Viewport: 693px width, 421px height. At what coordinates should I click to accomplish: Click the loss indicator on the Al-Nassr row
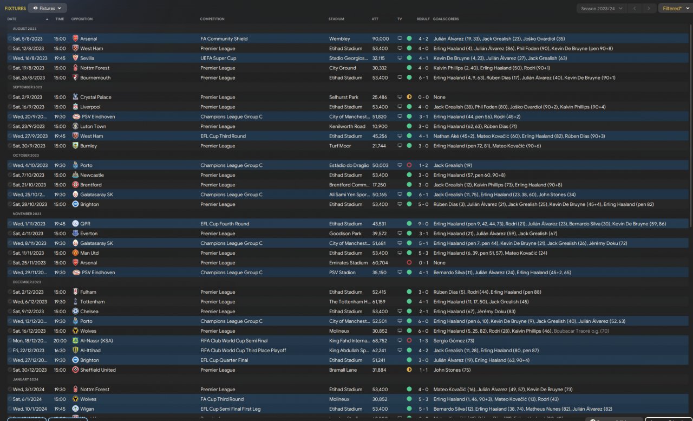click(x=409, y=341)
